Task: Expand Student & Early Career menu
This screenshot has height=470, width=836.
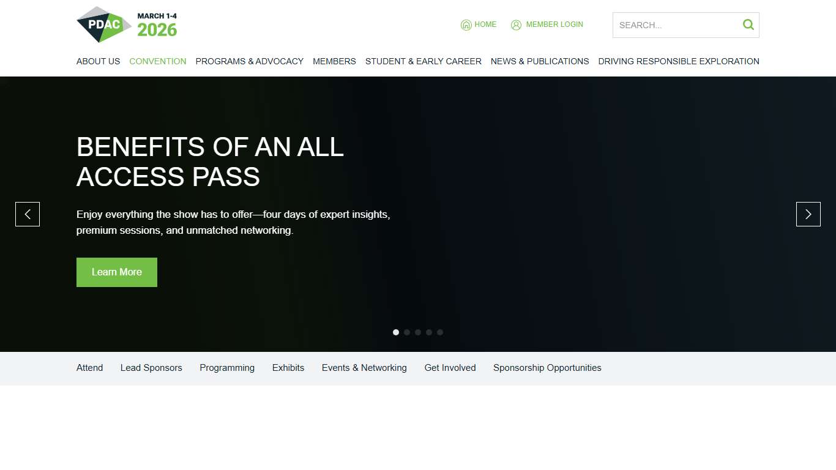Action: click(x=423, y=61)
